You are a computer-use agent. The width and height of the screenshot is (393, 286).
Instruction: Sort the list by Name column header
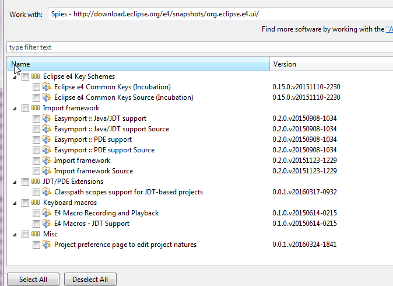coord(139,64)
